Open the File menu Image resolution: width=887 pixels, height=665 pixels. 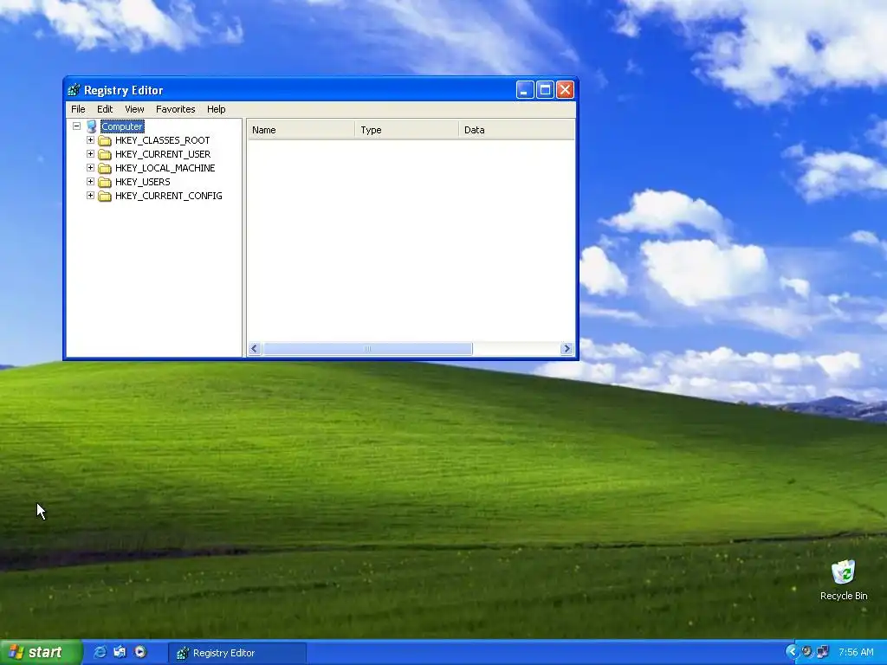click(78, 109)
